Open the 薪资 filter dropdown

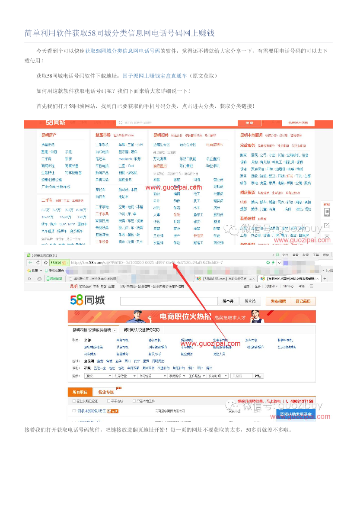click(98, 376)
